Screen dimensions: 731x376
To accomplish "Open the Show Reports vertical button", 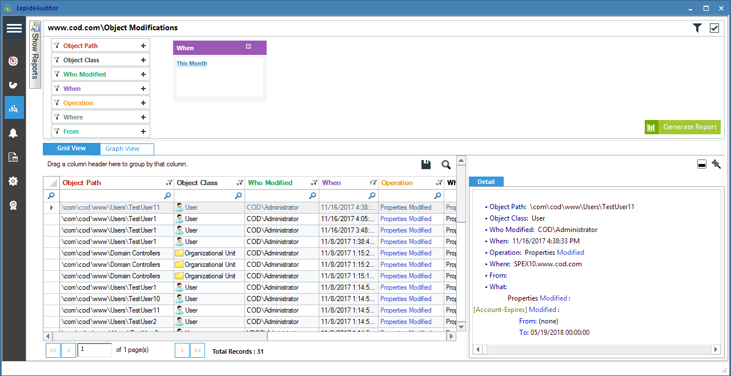I will click(x=35, y=55).
